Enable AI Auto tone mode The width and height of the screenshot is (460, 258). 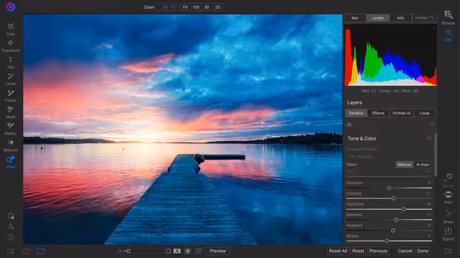(422, 165)
